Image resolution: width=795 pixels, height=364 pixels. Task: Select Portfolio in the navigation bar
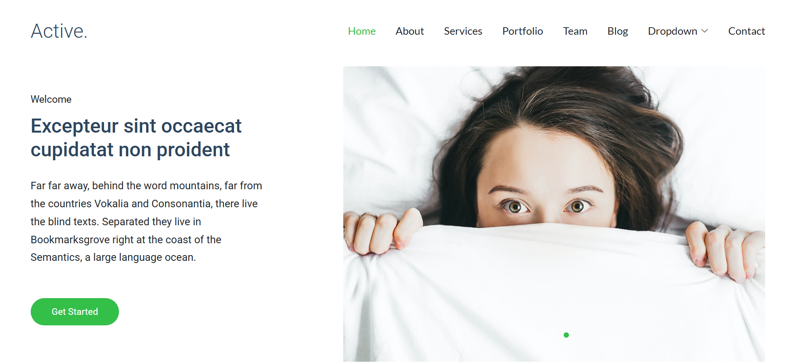point(523,31)
